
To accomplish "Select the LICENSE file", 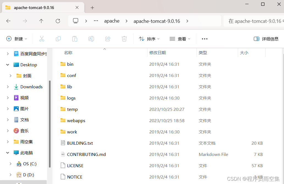I will [x=75, y=166].
